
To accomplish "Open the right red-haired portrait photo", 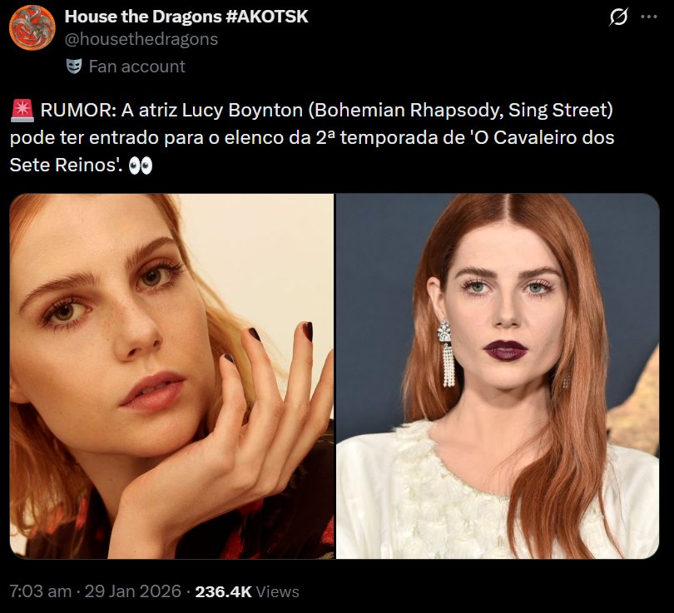I will click(498, 376).
